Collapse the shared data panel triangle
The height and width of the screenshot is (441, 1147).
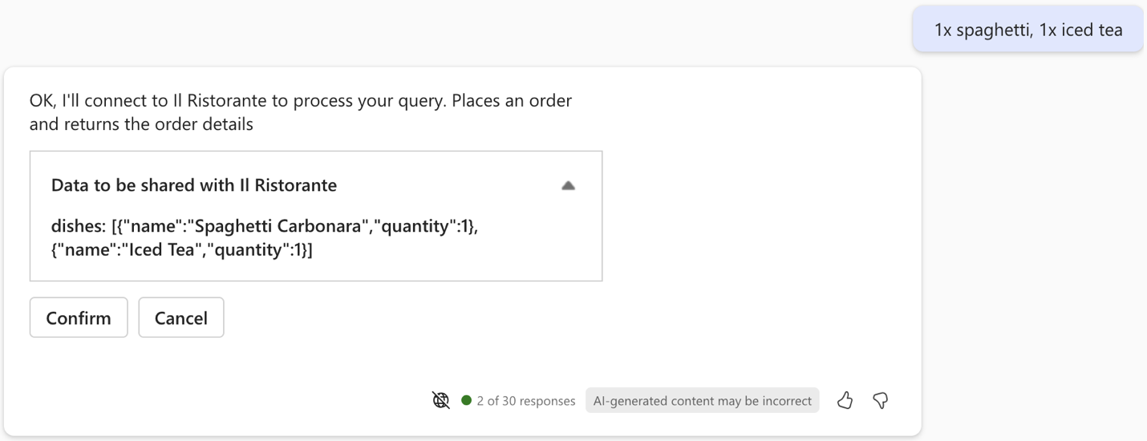coord(568,185)
